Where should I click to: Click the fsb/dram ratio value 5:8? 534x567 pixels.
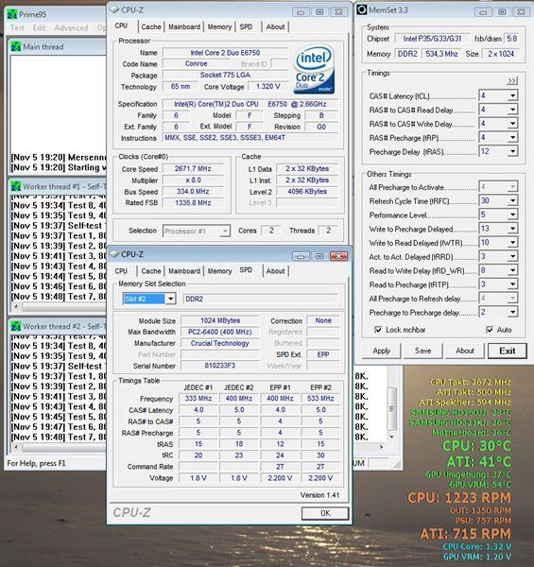pos(511,39)
